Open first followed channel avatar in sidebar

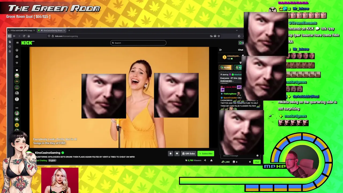pos(17,76)
